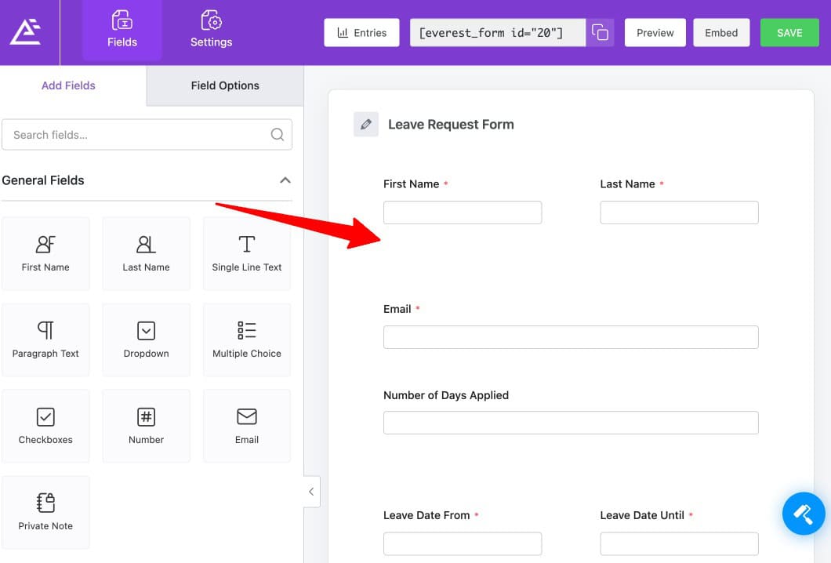Collapse the left fields sidebar

coord(312,492)
